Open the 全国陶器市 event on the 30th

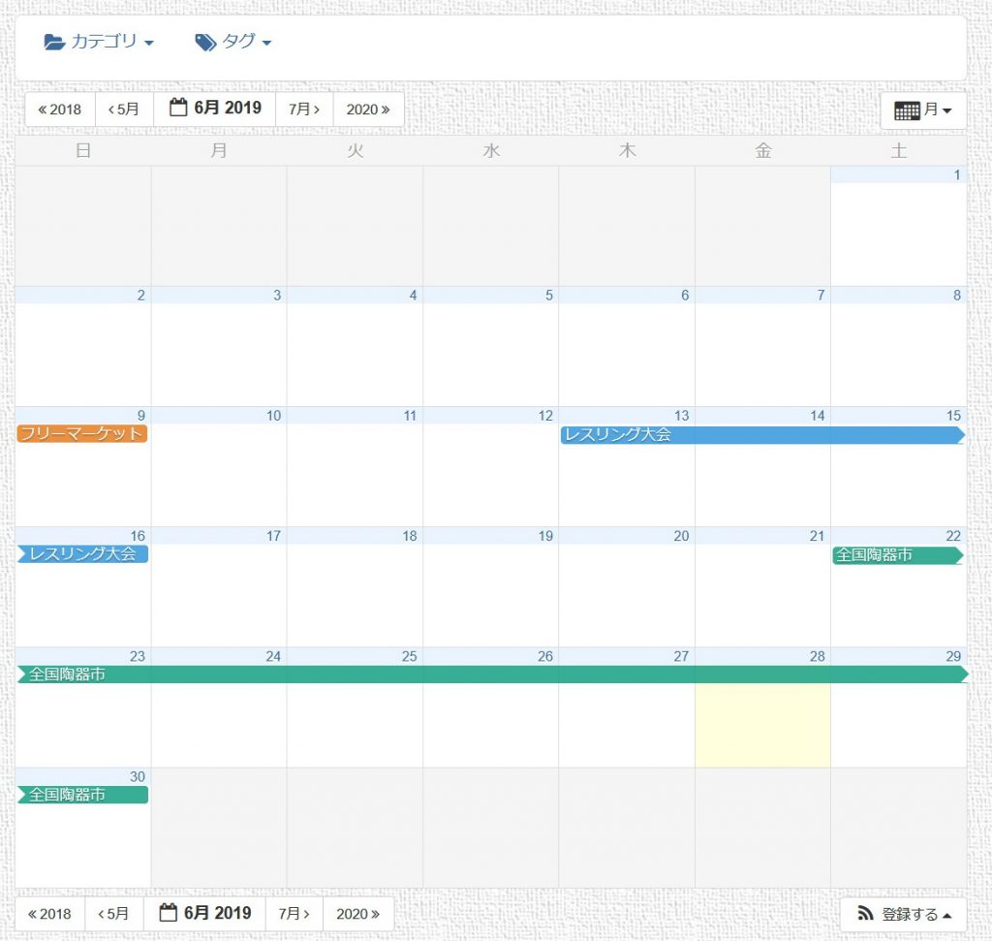click(81, 795)
